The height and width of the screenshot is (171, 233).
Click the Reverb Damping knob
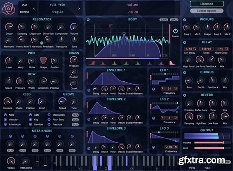(x=189, y=117)
